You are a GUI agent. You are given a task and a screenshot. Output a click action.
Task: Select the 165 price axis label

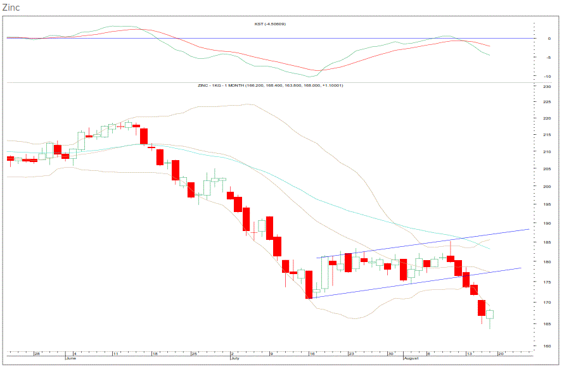pyautogui.click(x=547, y=324)
